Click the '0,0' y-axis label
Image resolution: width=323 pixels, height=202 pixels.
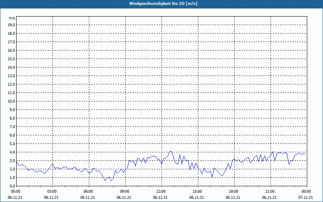click(13, 186)
